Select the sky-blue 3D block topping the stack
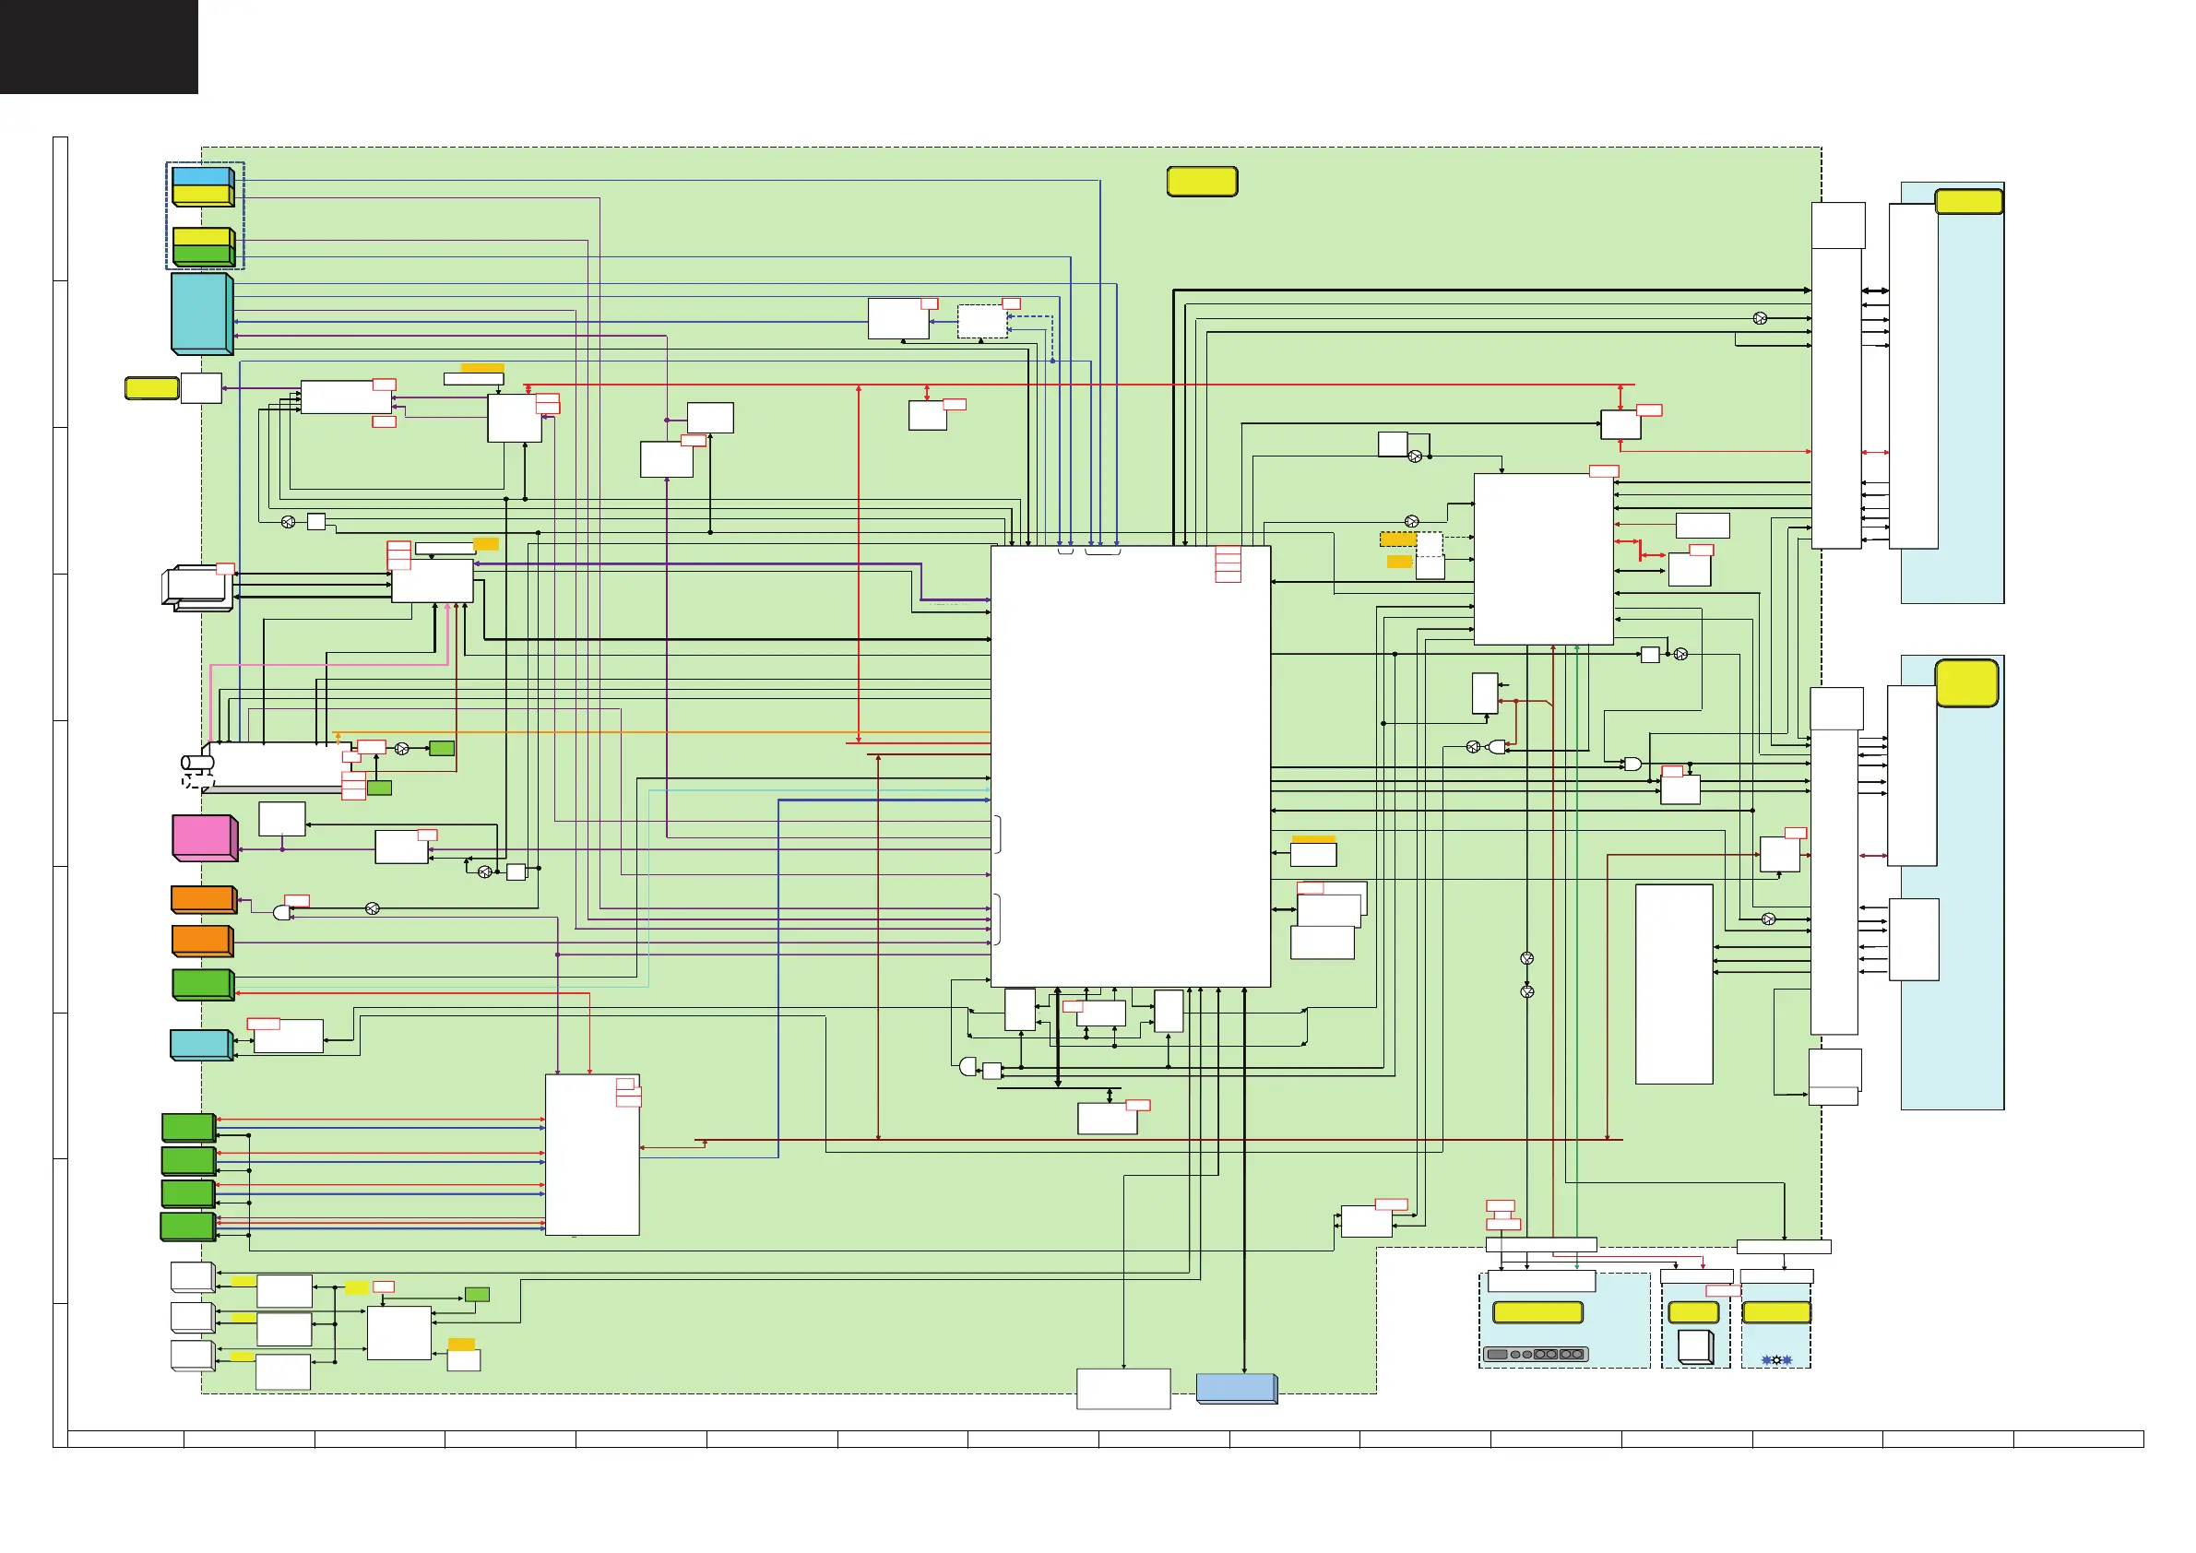 [x=203, y=176]
